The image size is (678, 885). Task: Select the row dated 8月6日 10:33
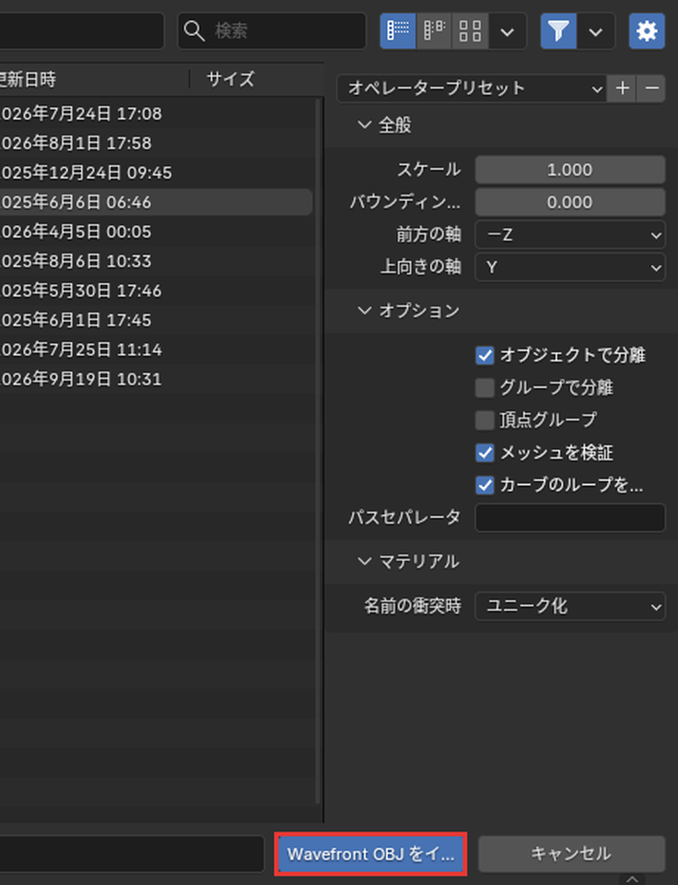pyautogui.click(x=157, y=261)
